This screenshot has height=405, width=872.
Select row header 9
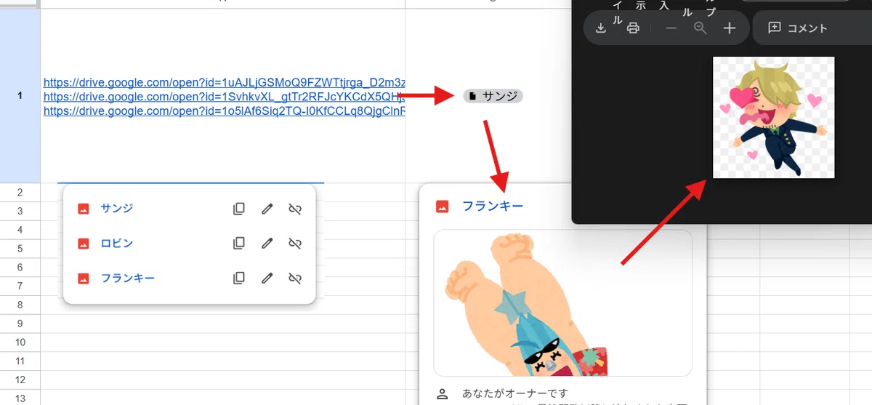click(20, 324)
